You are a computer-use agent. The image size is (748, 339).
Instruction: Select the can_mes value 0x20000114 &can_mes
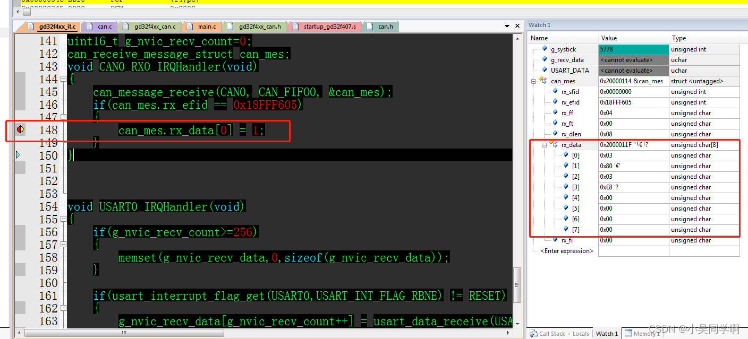(x=633, y=81)
